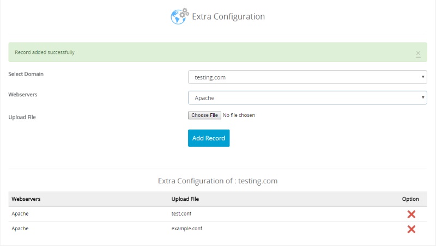
Task: Click the 'Extra Configuration' page title
Action: click(228, 17)
